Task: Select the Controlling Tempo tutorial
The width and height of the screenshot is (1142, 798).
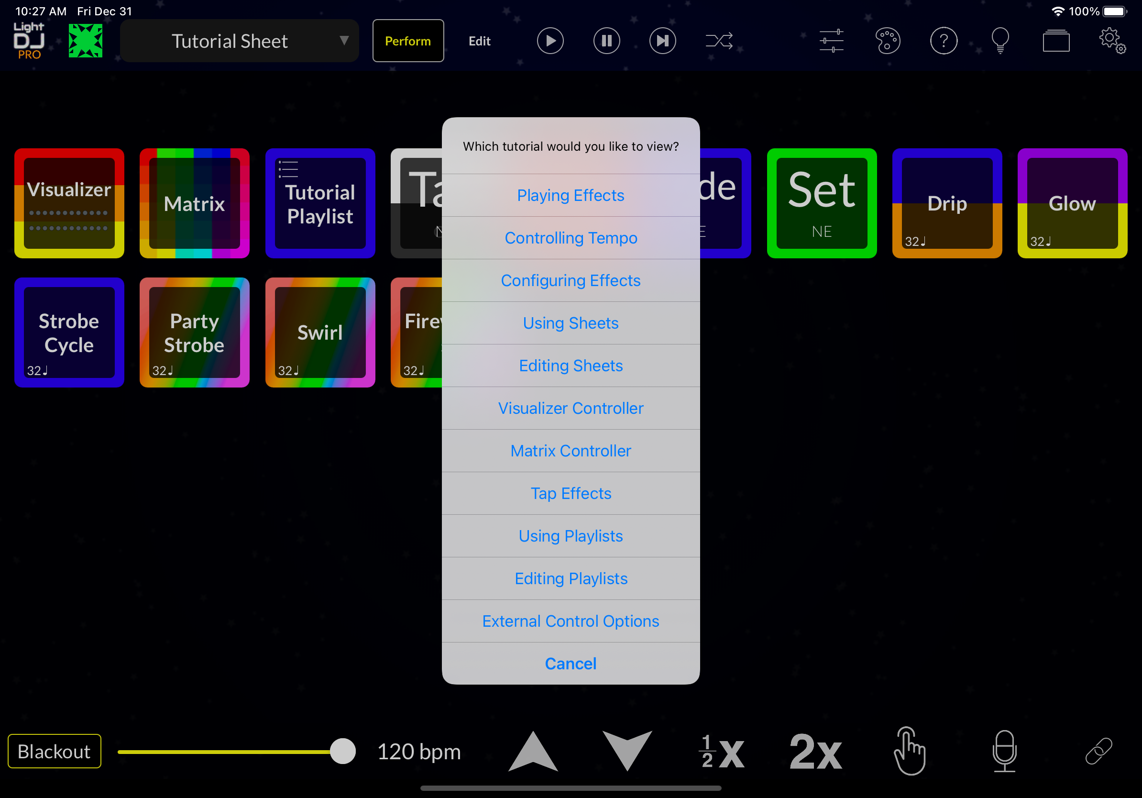Action: click(x=571, y=238)
